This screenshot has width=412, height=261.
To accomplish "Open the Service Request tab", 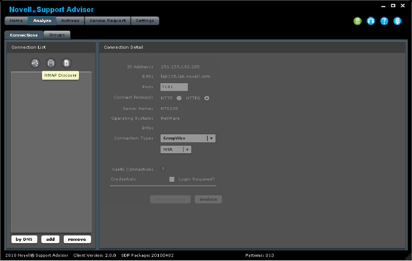I will tap(108, 21).
